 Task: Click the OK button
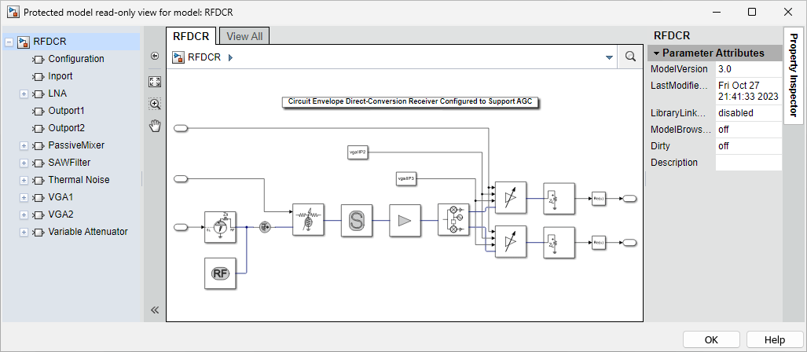click(x=711, y=339)
